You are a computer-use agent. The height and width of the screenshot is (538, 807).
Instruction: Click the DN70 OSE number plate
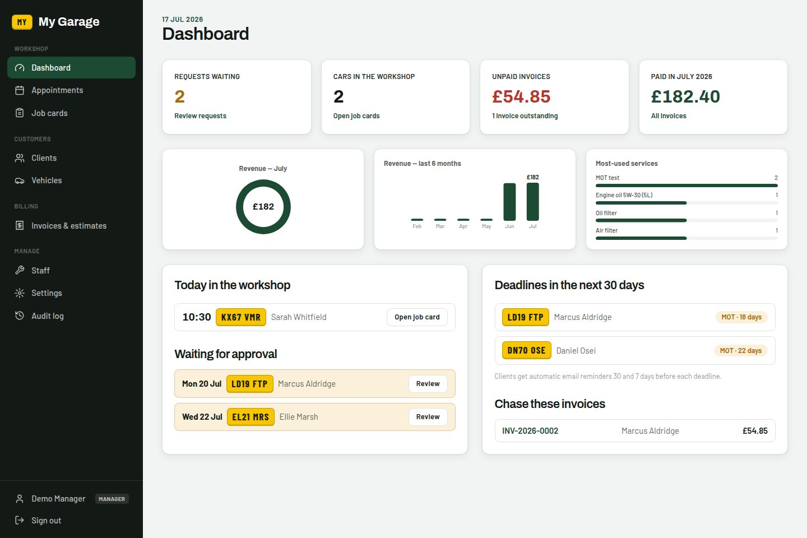pos(526,351)
